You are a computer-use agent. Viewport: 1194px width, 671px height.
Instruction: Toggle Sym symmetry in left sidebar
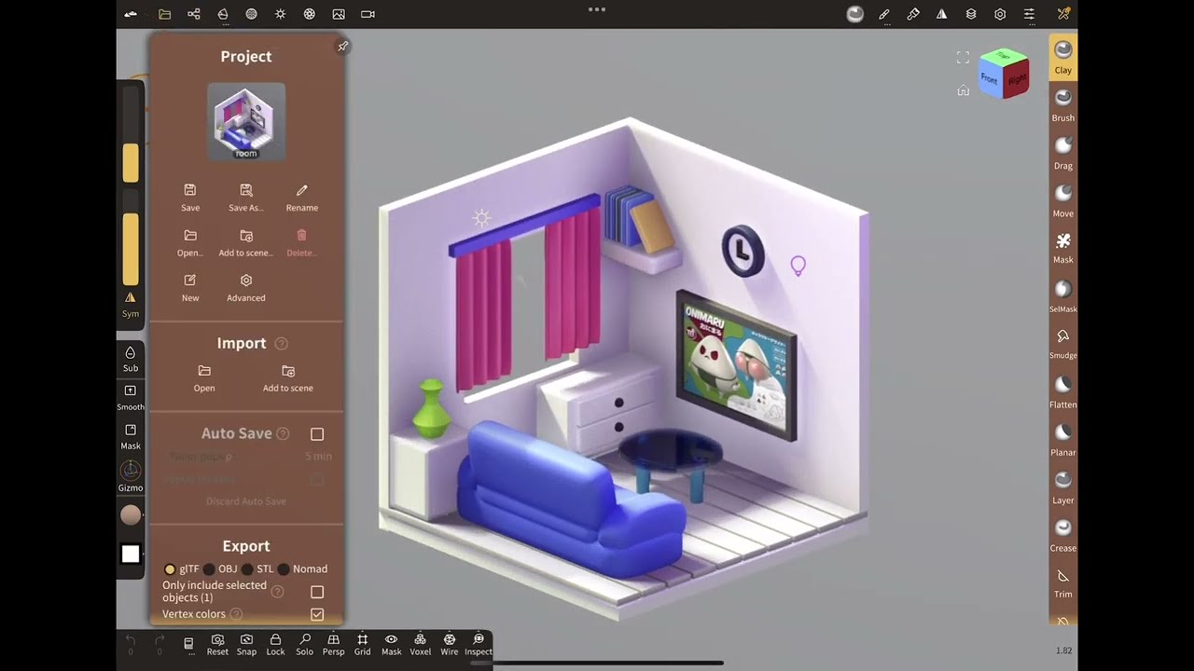coord(131,304)
